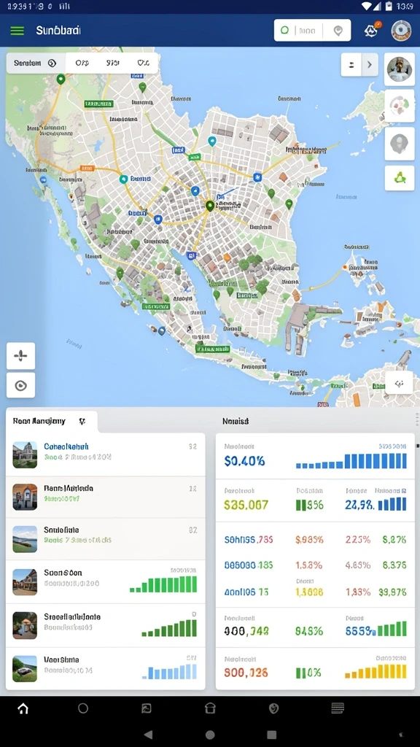Click the location pin in search box
Image resolution: width=420 pixels, height=747 pixels.
coord(338,31)
